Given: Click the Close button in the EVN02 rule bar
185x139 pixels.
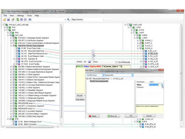Looking at the screenshot, I should click(95, 62).
